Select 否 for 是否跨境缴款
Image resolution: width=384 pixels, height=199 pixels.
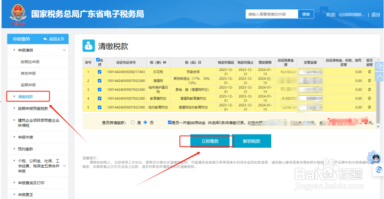click(x=145, y=123)
